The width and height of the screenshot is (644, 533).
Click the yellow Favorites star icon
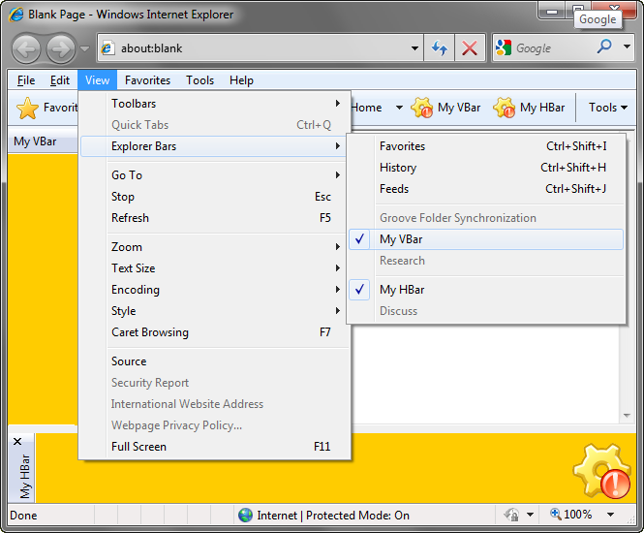tap(27, 109)
